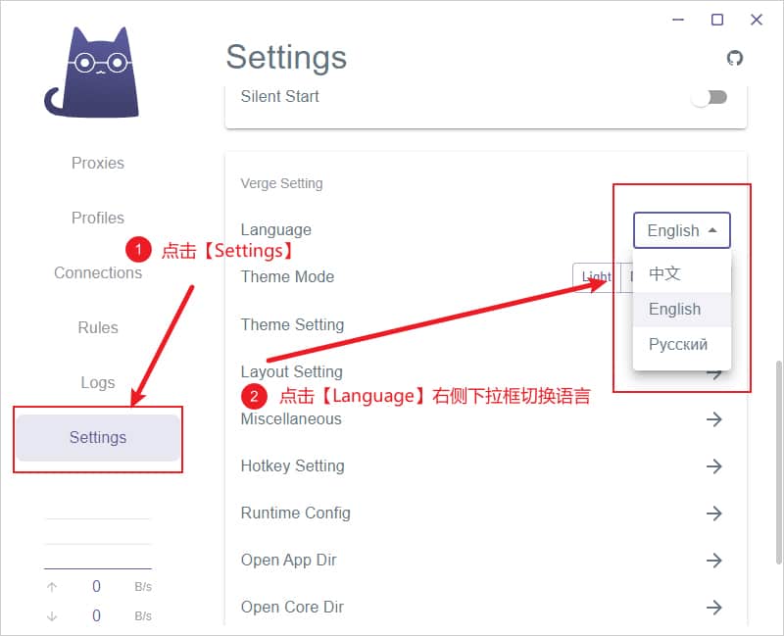Switch to the Logs sidebar tab

(x=97, y=382)
